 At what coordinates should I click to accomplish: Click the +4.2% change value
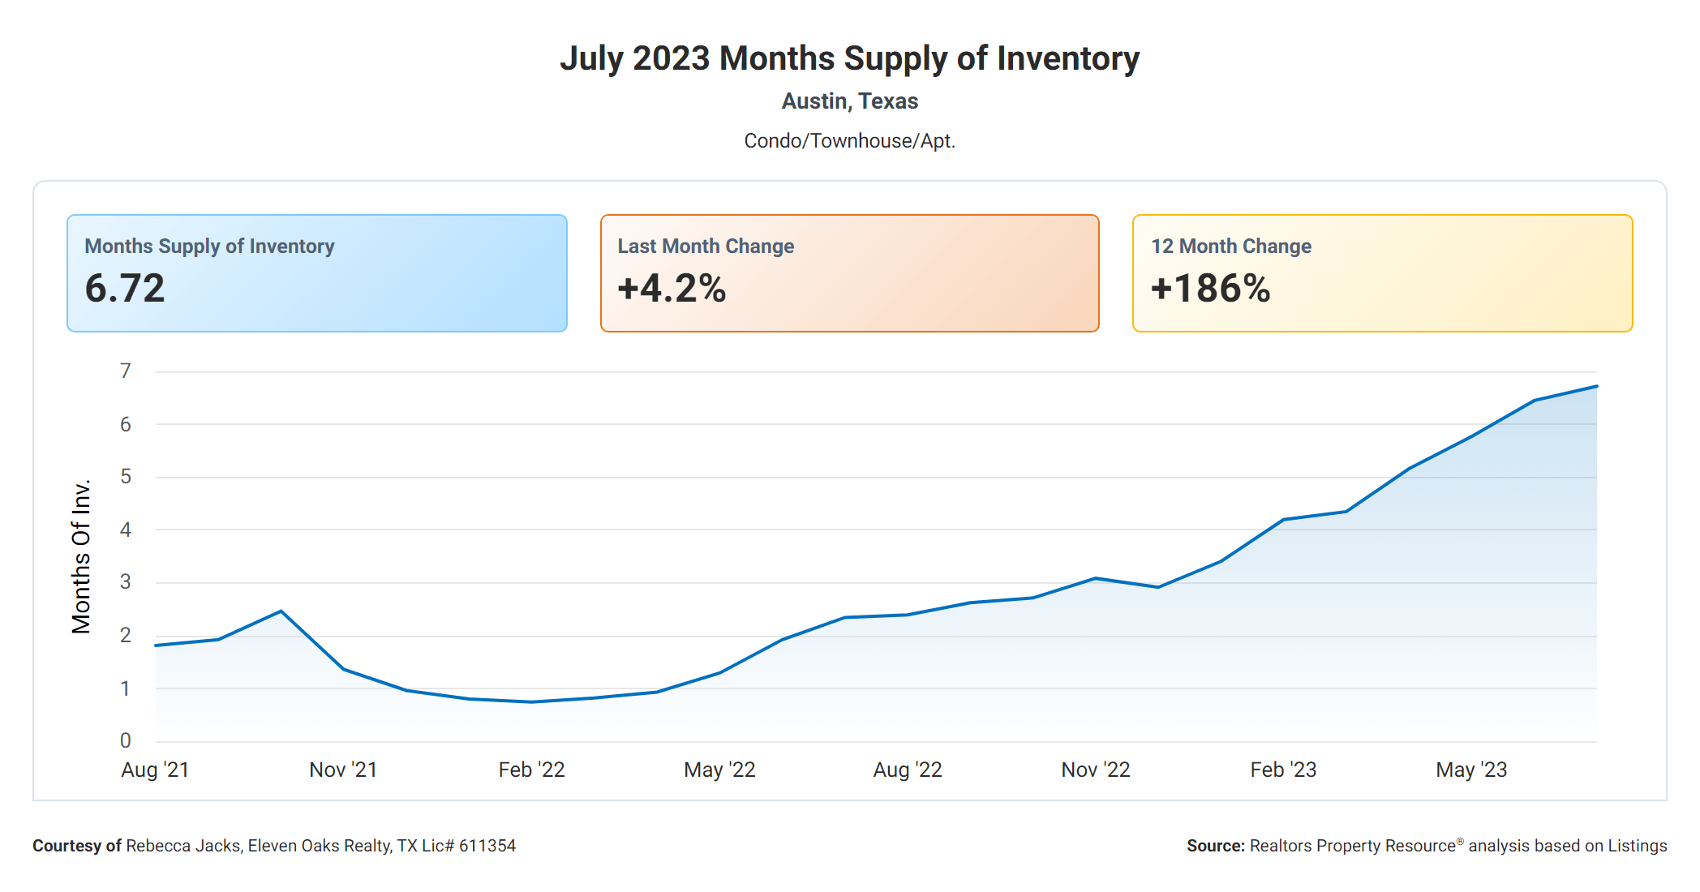pyautogui.click(x=672, y=289)
